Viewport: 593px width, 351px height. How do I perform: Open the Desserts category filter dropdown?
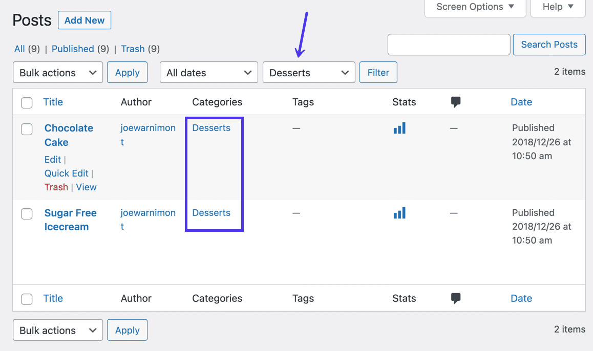(309, 73)
